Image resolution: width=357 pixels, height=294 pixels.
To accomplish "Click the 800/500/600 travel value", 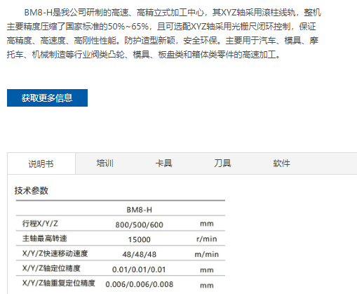I will [x=139, y=225].
